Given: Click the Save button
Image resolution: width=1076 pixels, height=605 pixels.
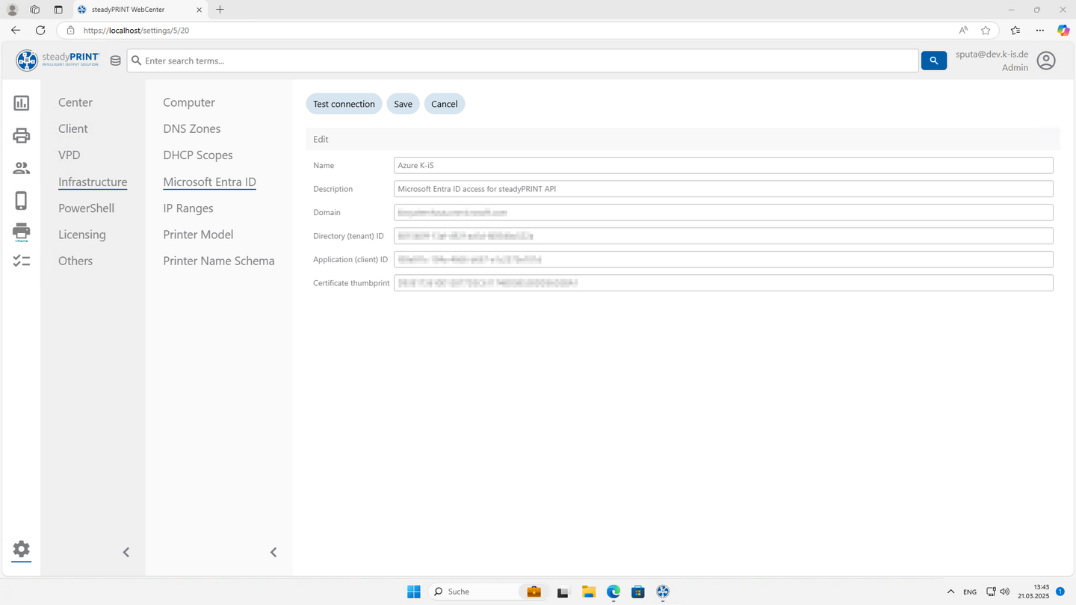Looking at the screenshot, I should 403,104.
